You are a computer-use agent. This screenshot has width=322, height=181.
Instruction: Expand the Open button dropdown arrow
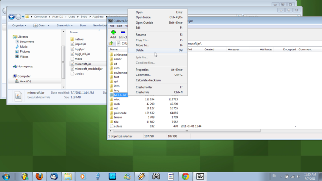pos(49,25)
